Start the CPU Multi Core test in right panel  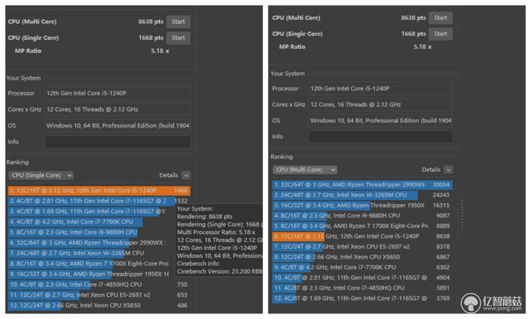441,18
